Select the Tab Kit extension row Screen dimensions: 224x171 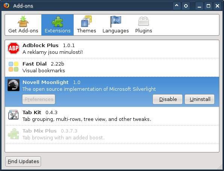pyautogui.click(x=112, y=116)
